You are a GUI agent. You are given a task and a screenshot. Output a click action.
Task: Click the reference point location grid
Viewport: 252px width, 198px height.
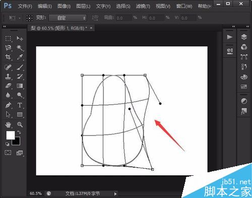point(29,18)
